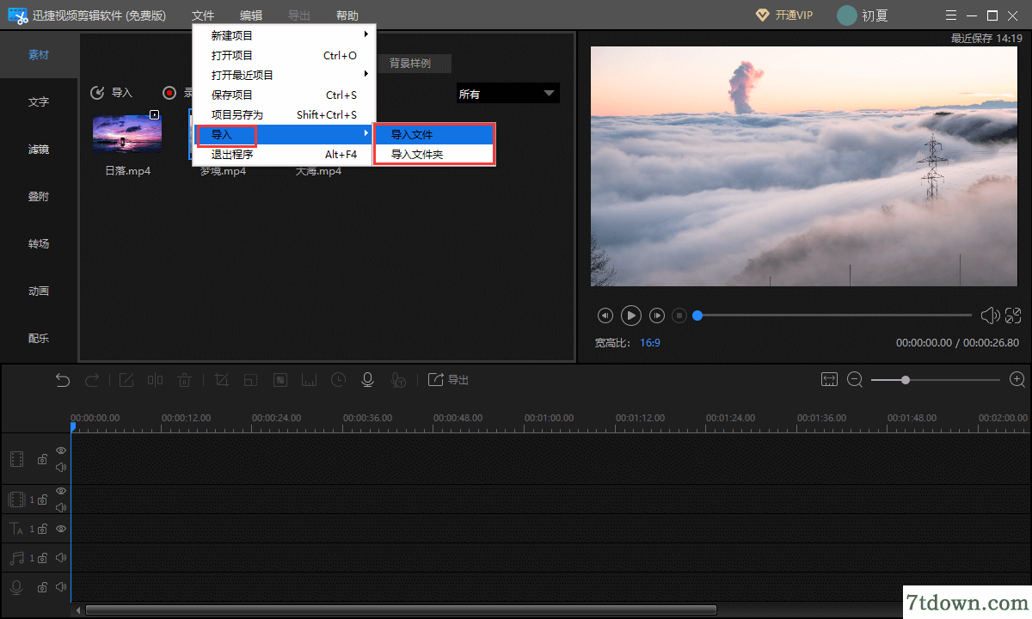Viewport: 1032px width, 619px height.
Task: Toggle visibility of the main video track
Action: point(61,450)
